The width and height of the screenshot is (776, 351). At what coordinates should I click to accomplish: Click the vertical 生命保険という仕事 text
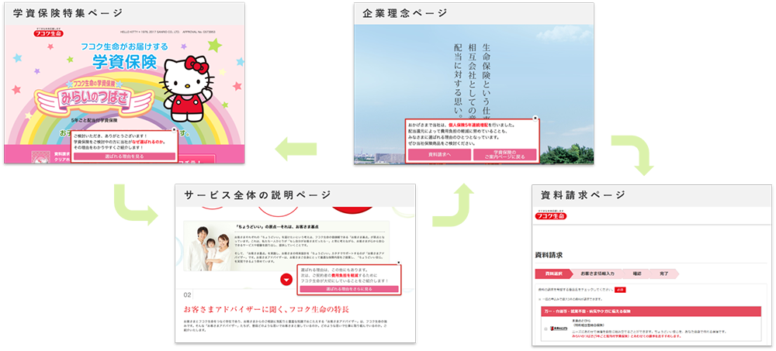487,80
